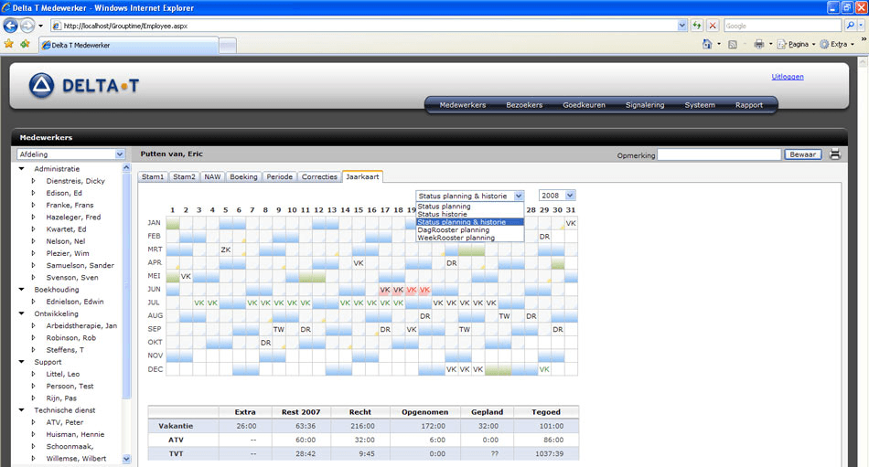Open the Medewerkers navigation menu
This screenshot has height=467, width=869.
pos(463,105)
